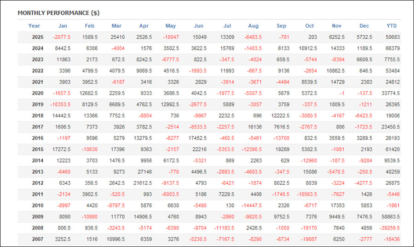414x247 pixels.
Task: Click June 2015 value 22216
Action: 199,149
